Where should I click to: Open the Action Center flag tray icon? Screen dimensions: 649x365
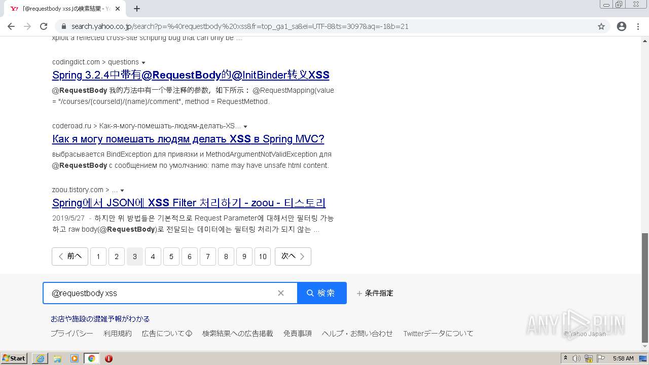pyautogui.click(x=601, y=358)
